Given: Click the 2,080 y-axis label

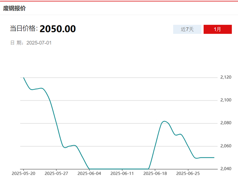Looking at the screenshot, I should click(x=226, y=123).
